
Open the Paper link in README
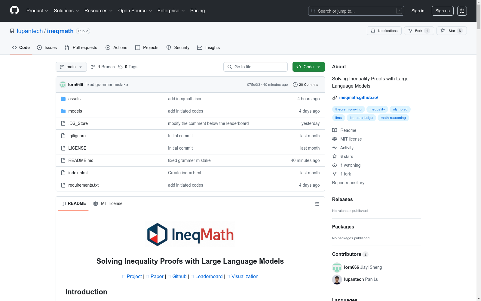pos(155,277)
